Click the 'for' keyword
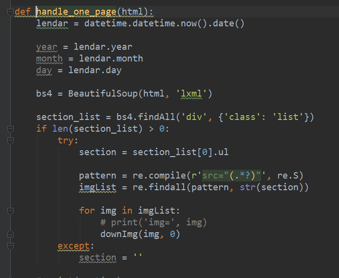This screenshot has height=278, width=339. click(87, 211)
